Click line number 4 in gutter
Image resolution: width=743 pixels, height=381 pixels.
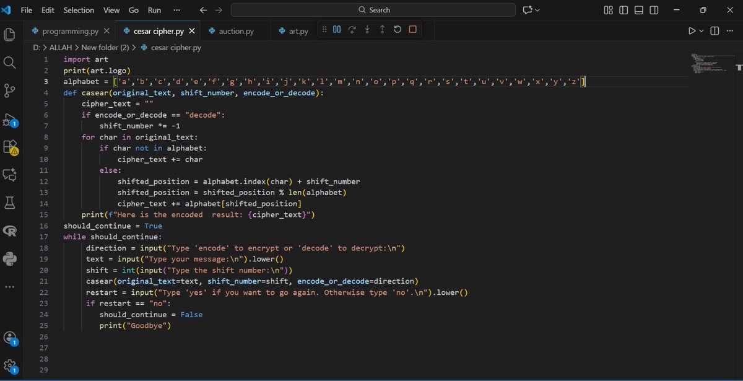[46, 93]
